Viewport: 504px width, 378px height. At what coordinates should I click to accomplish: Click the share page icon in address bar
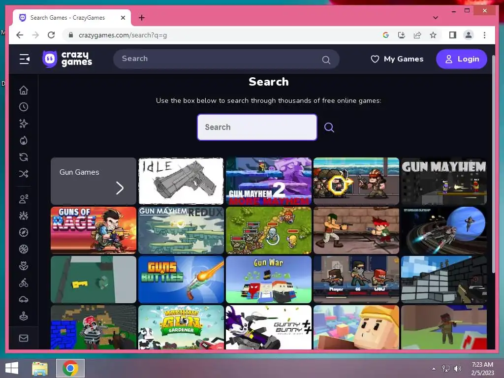coord(417,35)
